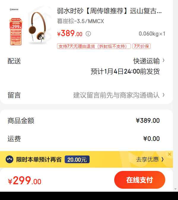Open the 去享优惠 discount link
This screenshot has width=178, height=200.
tap(147, 159)
